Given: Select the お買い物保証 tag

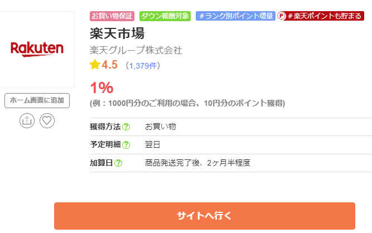Looking at the screenshot, I should [112, 16].
